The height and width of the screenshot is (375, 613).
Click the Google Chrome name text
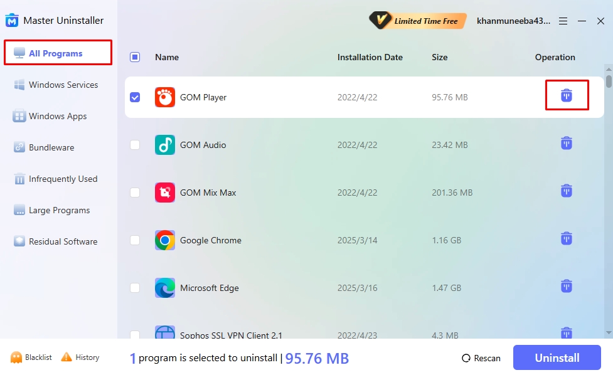click(211, 240)
